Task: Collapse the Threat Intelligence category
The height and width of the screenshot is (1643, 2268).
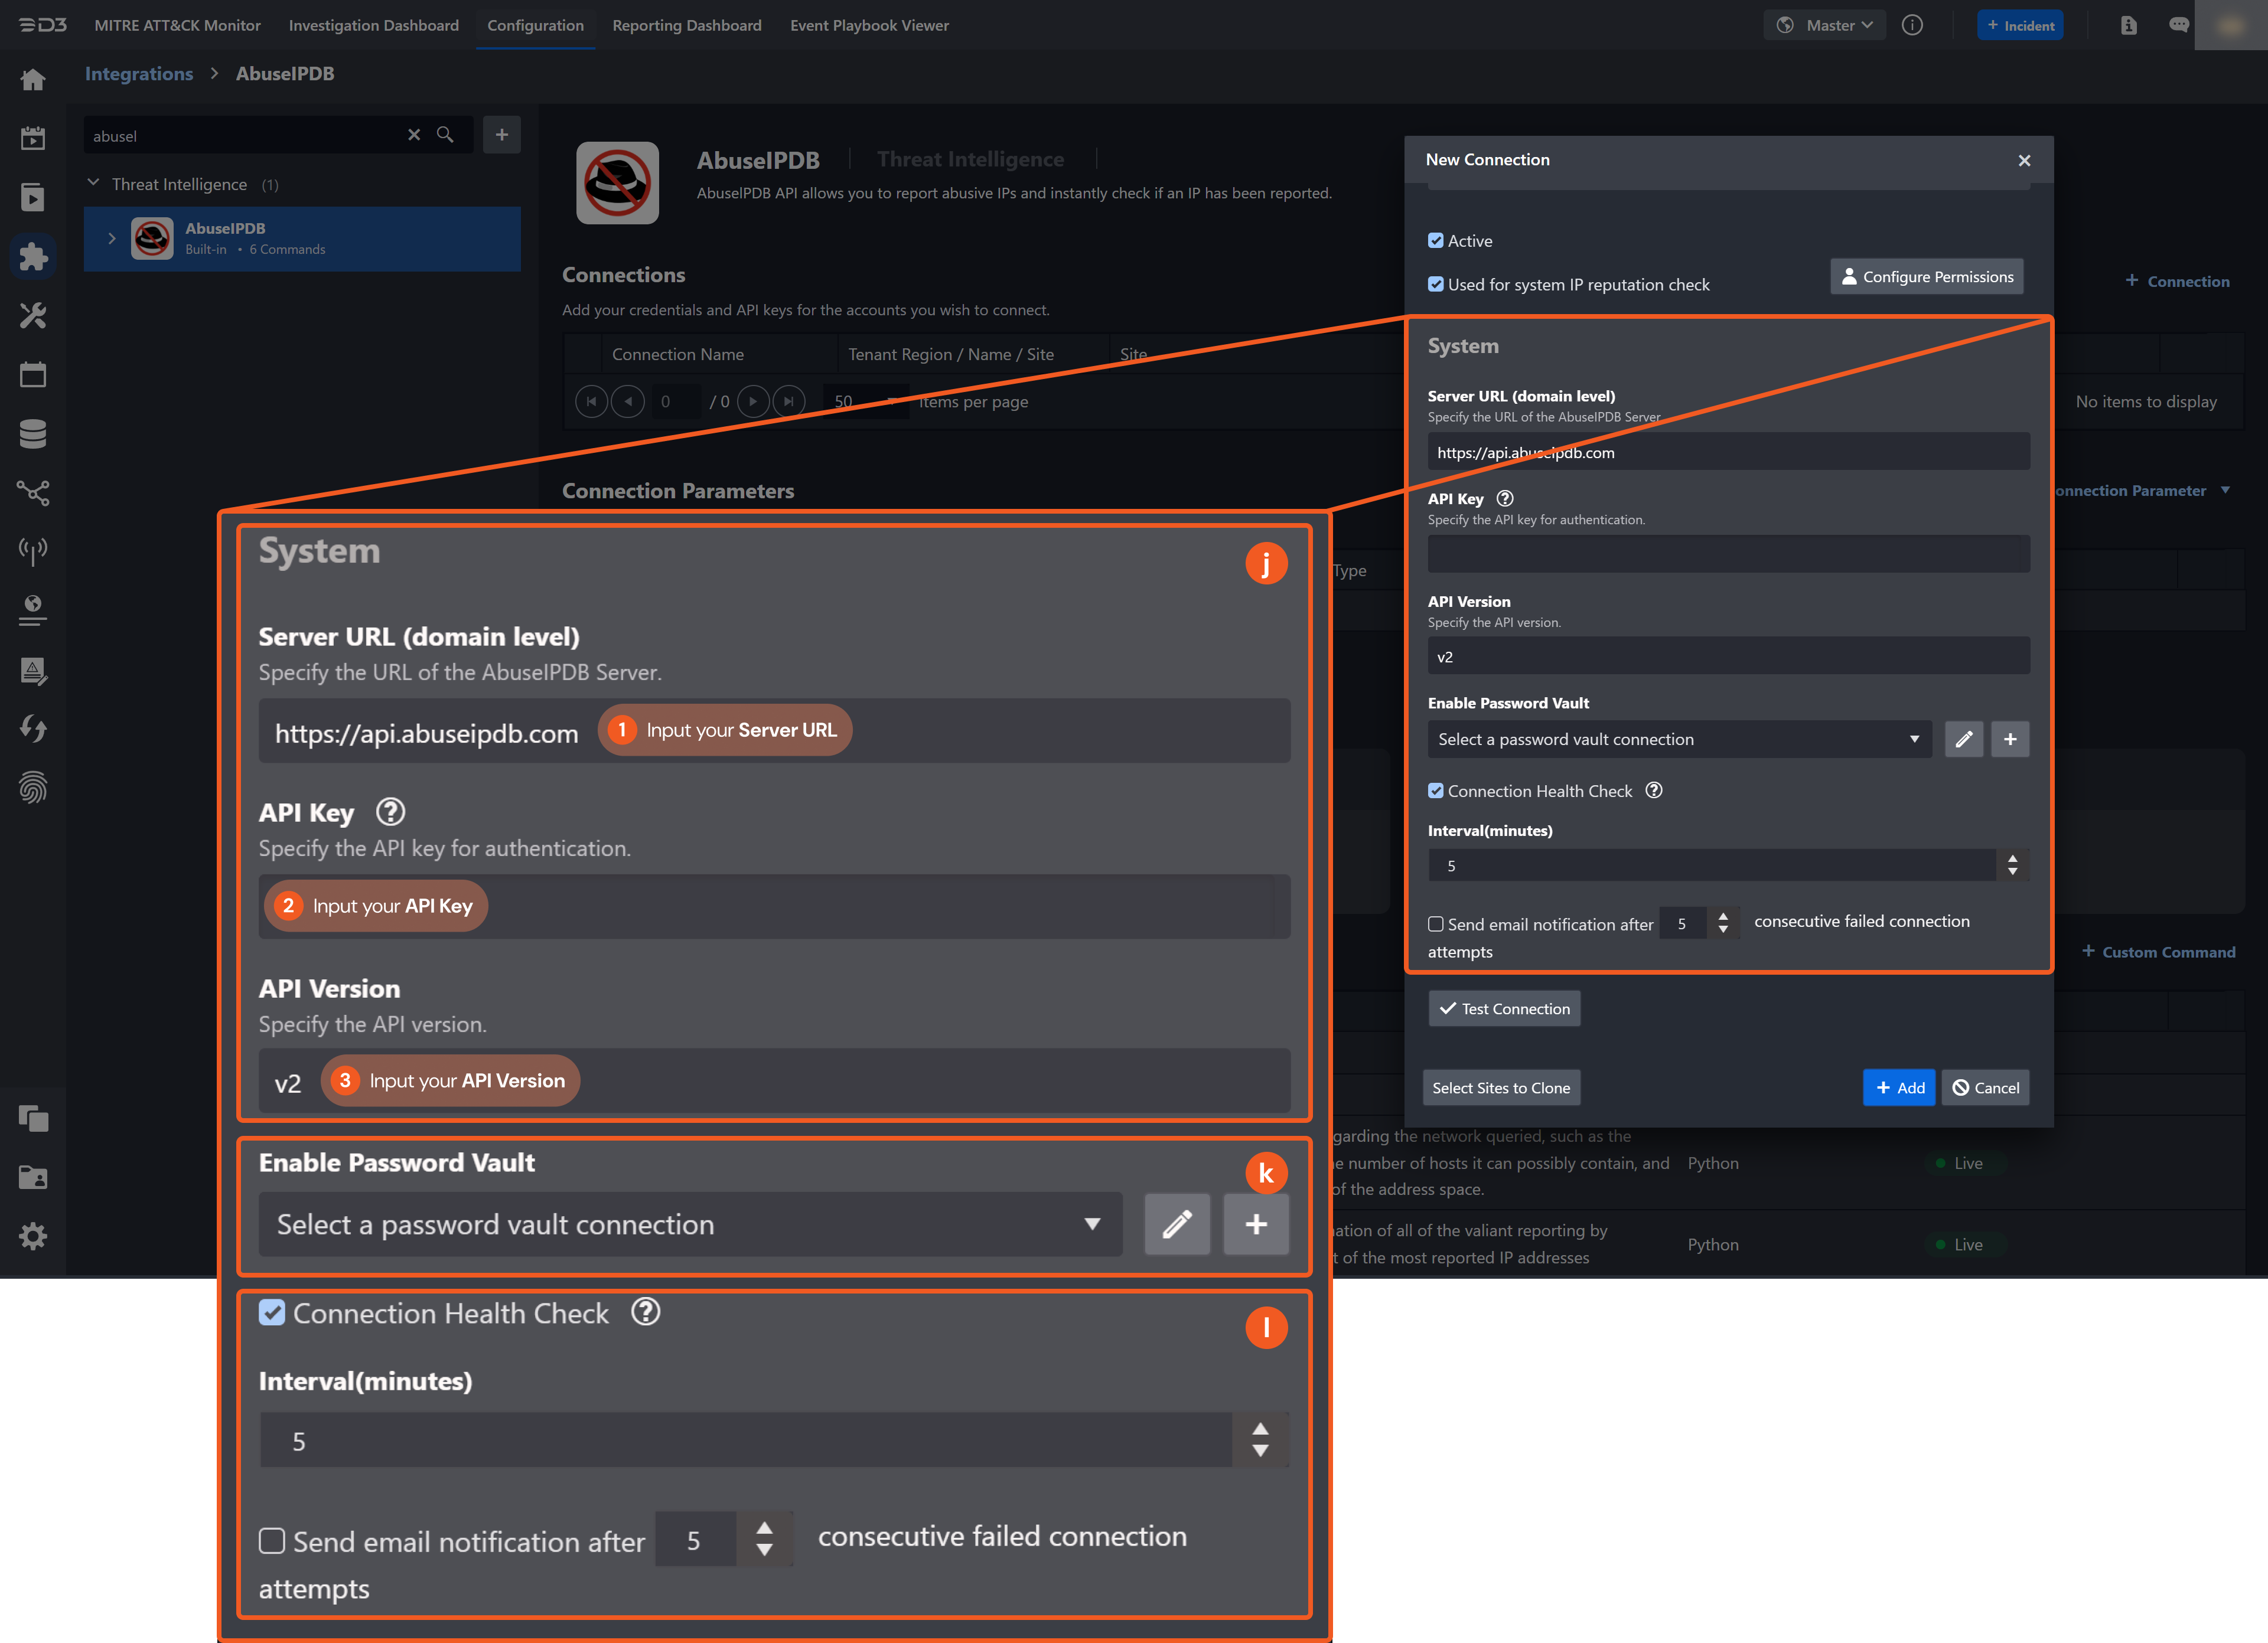Action: [93, 183]
